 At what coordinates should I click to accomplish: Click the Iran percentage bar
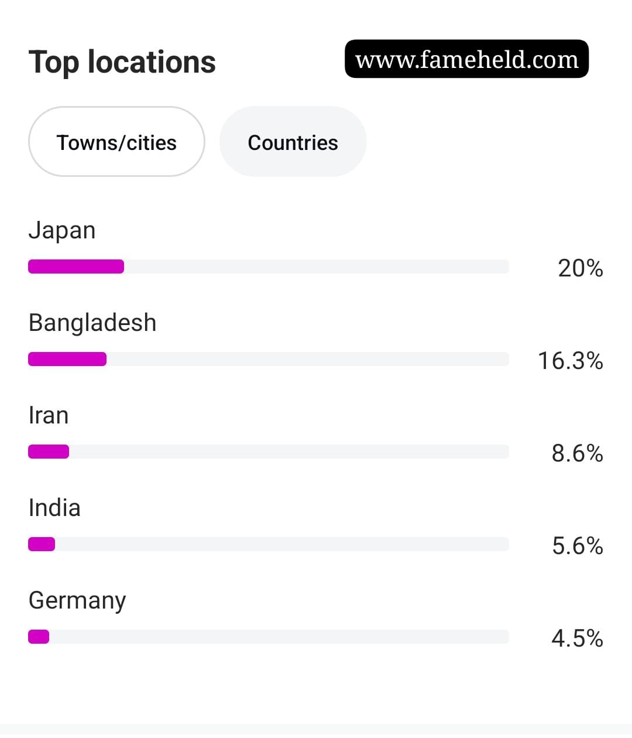[x=269, y=452]
